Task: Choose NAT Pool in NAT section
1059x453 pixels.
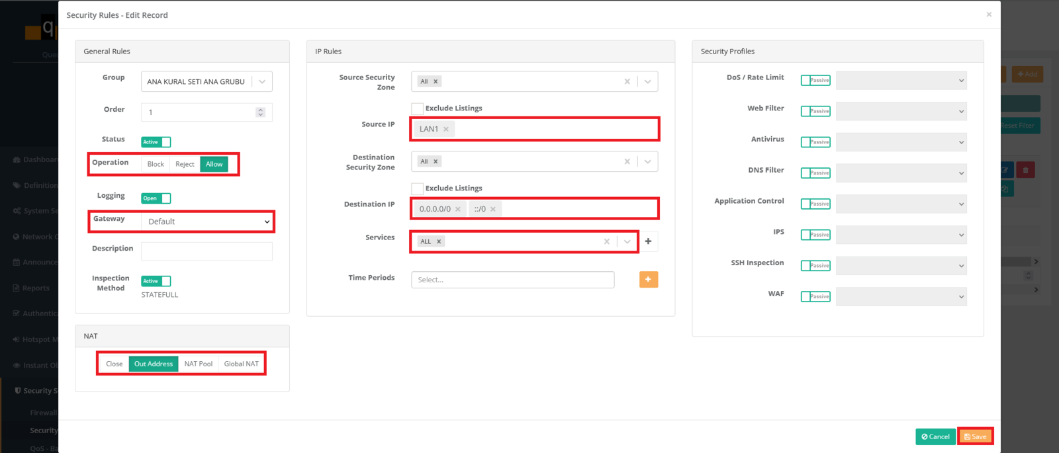Action: tap(198, 364)
